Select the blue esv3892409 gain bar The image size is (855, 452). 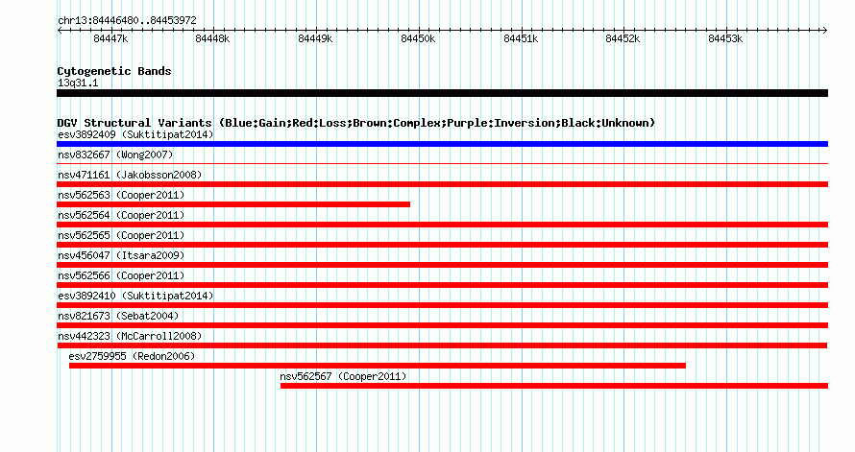[x=442, y=144]
